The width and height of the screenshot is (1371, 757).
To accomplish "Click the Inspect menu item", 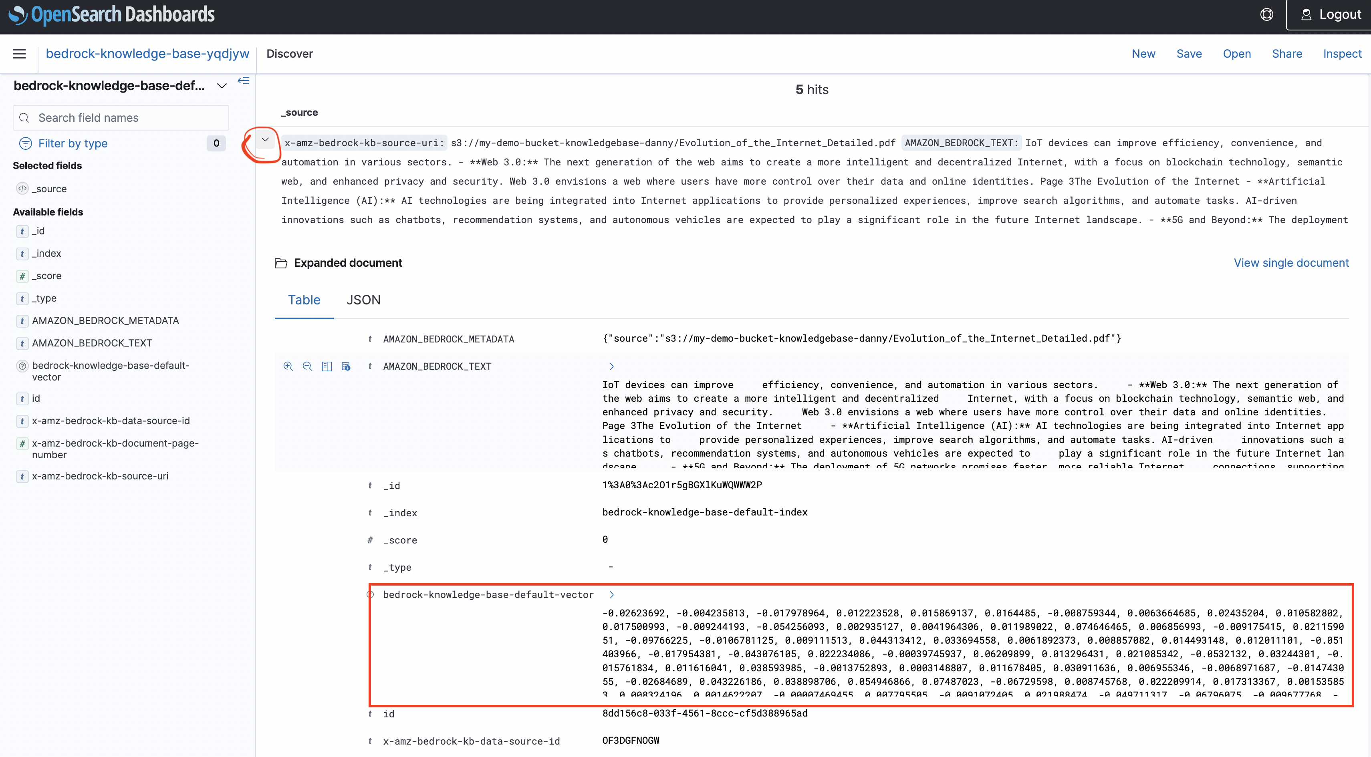I will point(1342,54).
